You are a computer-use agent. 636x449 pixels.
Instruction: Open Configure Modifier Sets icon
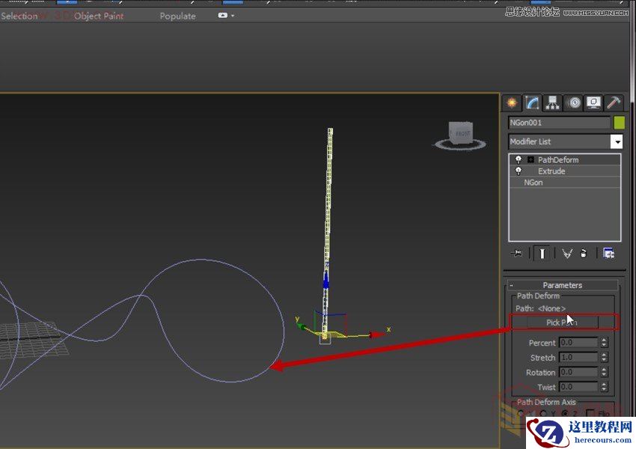608,254
